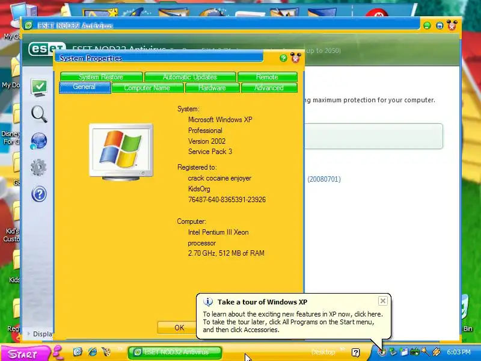The image size is (481, 361).
Task: Click the Windows XP logo monitor image
Action: click(x=121, y=152)
